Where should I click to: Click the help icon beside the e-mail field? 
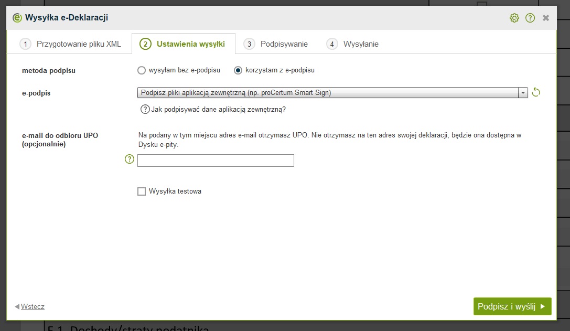(130, 159)
